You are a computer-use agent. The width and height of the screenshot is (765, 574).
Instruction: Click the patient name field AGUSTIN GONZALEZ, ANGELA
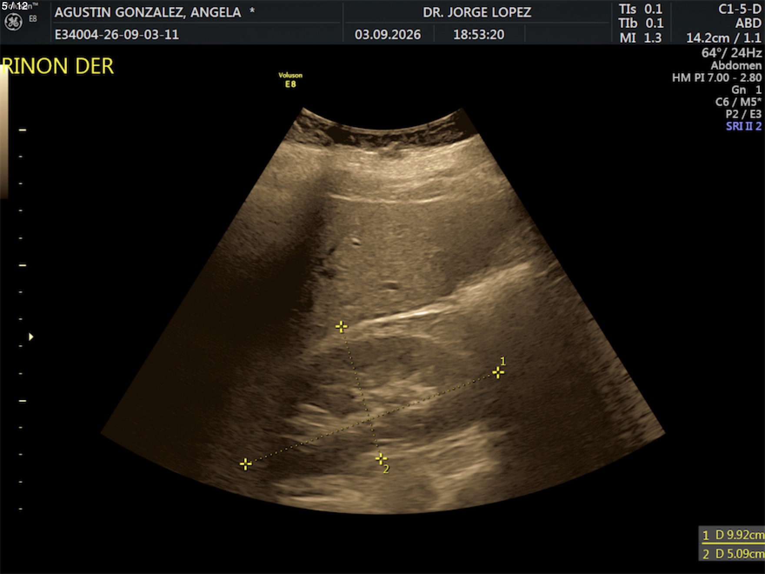coord(148,12)
